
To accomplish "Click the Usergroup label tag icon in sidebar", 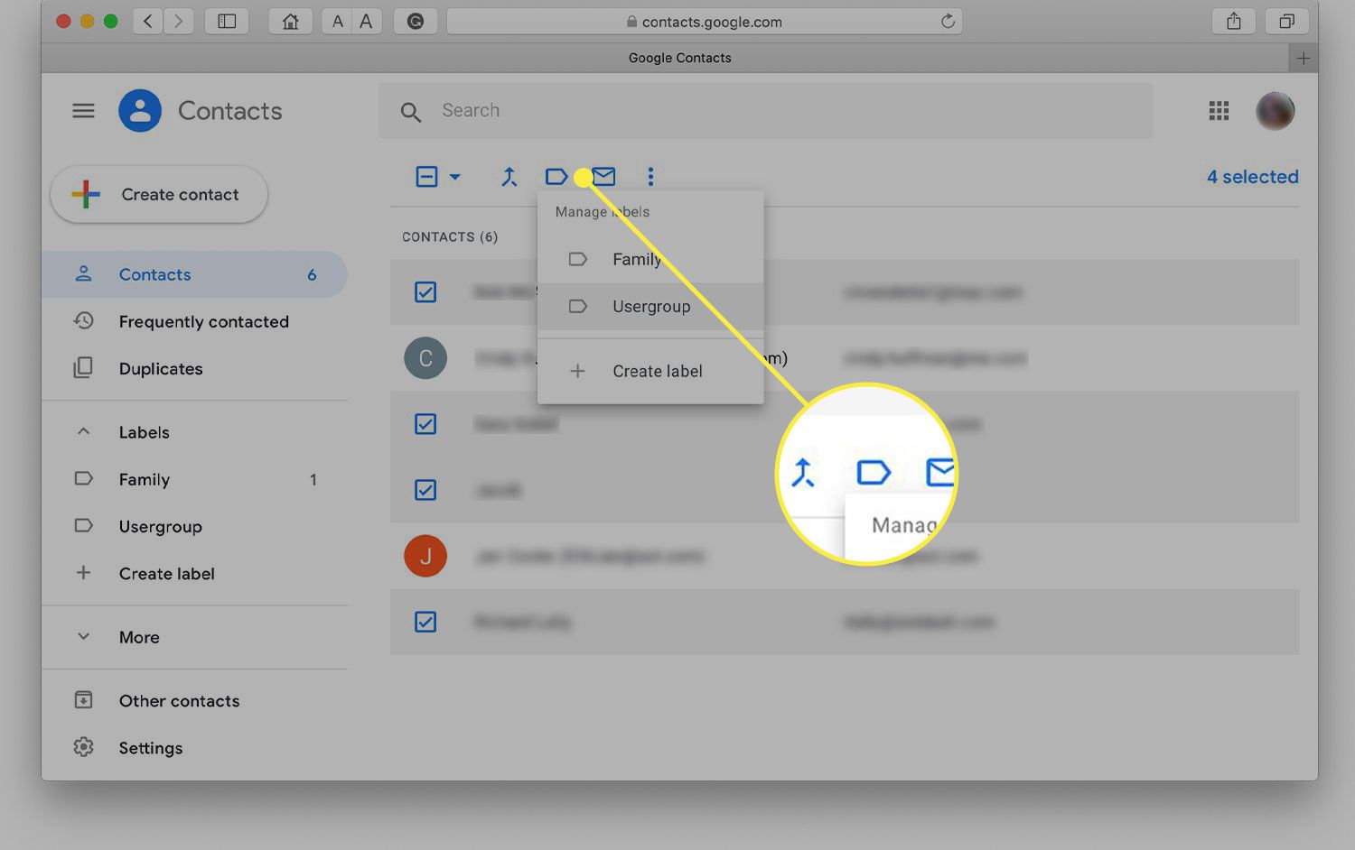I will click(83, 525).
